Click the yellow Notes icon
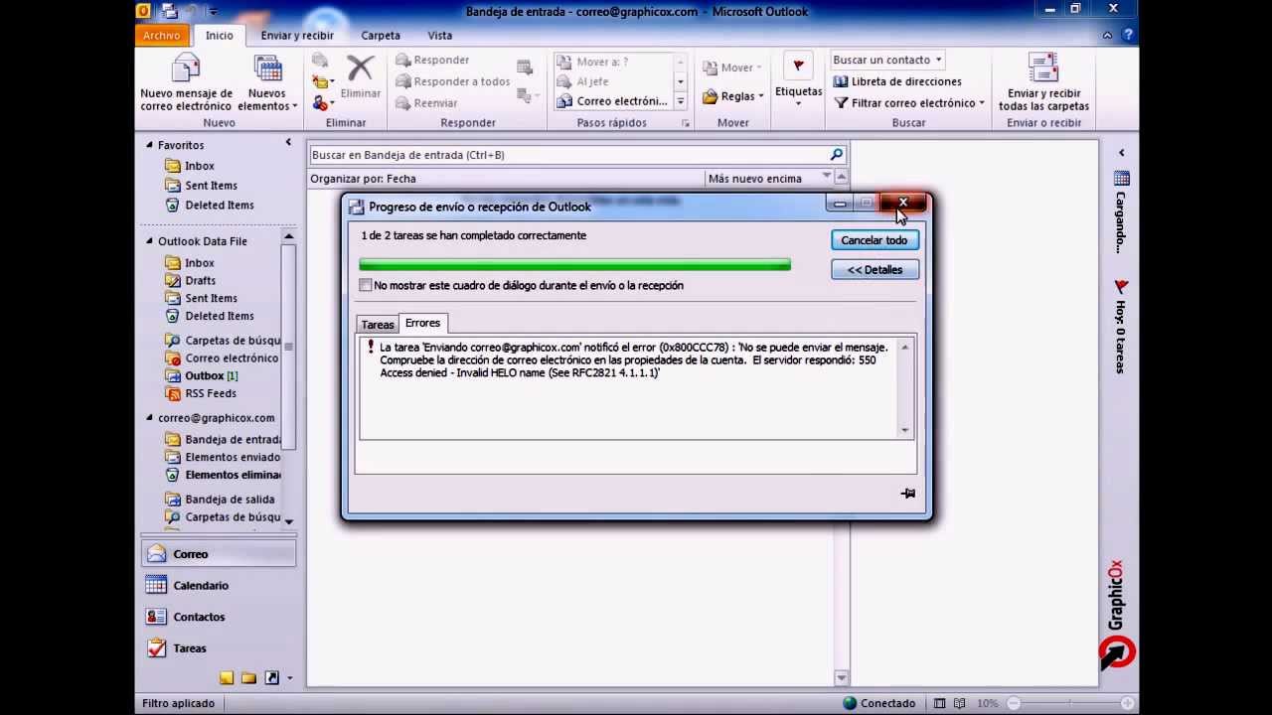Image resolution: width=1272 pixels, height=715 pixels. point(227,678)
